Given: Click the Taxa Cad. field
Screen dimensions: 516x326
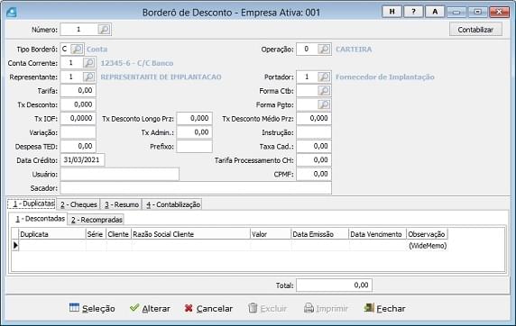Looking at the screenshot, I should pyautogui.click(x=314, y=146).
